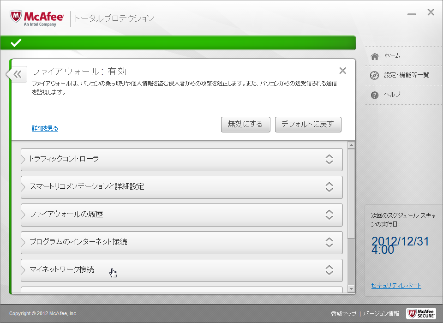The image size is (443, 323).
Task: Click the double-arrow back icon
Action: 17,74
